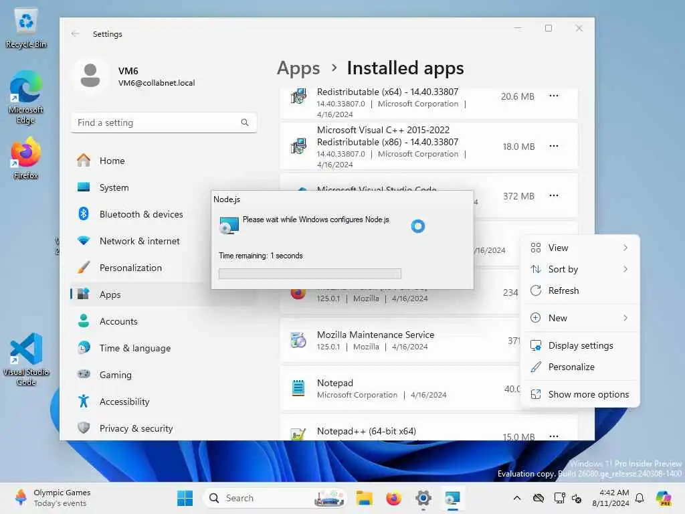Click 'Please wait while Windows configures Node.js'
This screenshot has height=514, width=685.
(x=316, y=220)
